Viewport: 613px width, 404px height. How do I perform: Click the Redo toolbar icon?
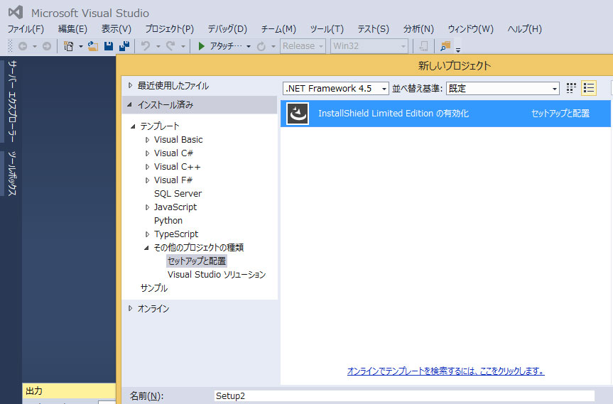pyautogui.click(x=170, y=46)
